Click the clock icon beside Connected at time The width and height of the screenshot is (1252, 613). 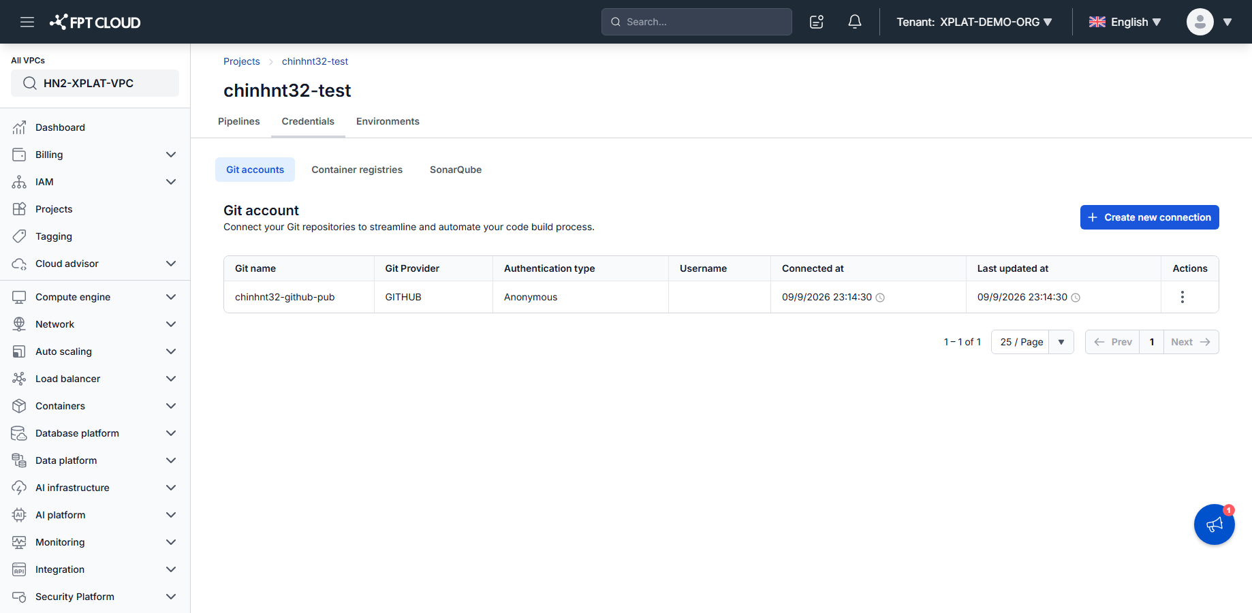pyautogui.click(x=880, y=298)
